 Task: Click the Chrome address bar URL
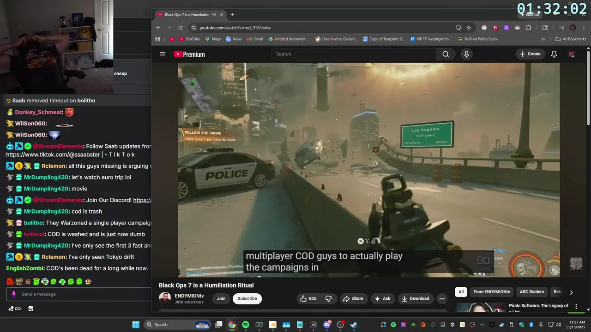[x=235, y=28]
